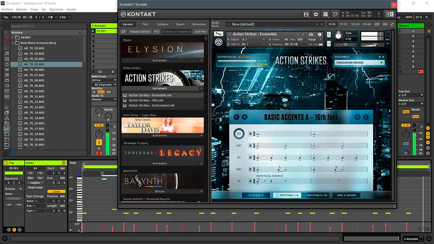Screen dimensions: 434x244
Task: Select Instruments category icon in Ableton browser
Action: point(7,64)
